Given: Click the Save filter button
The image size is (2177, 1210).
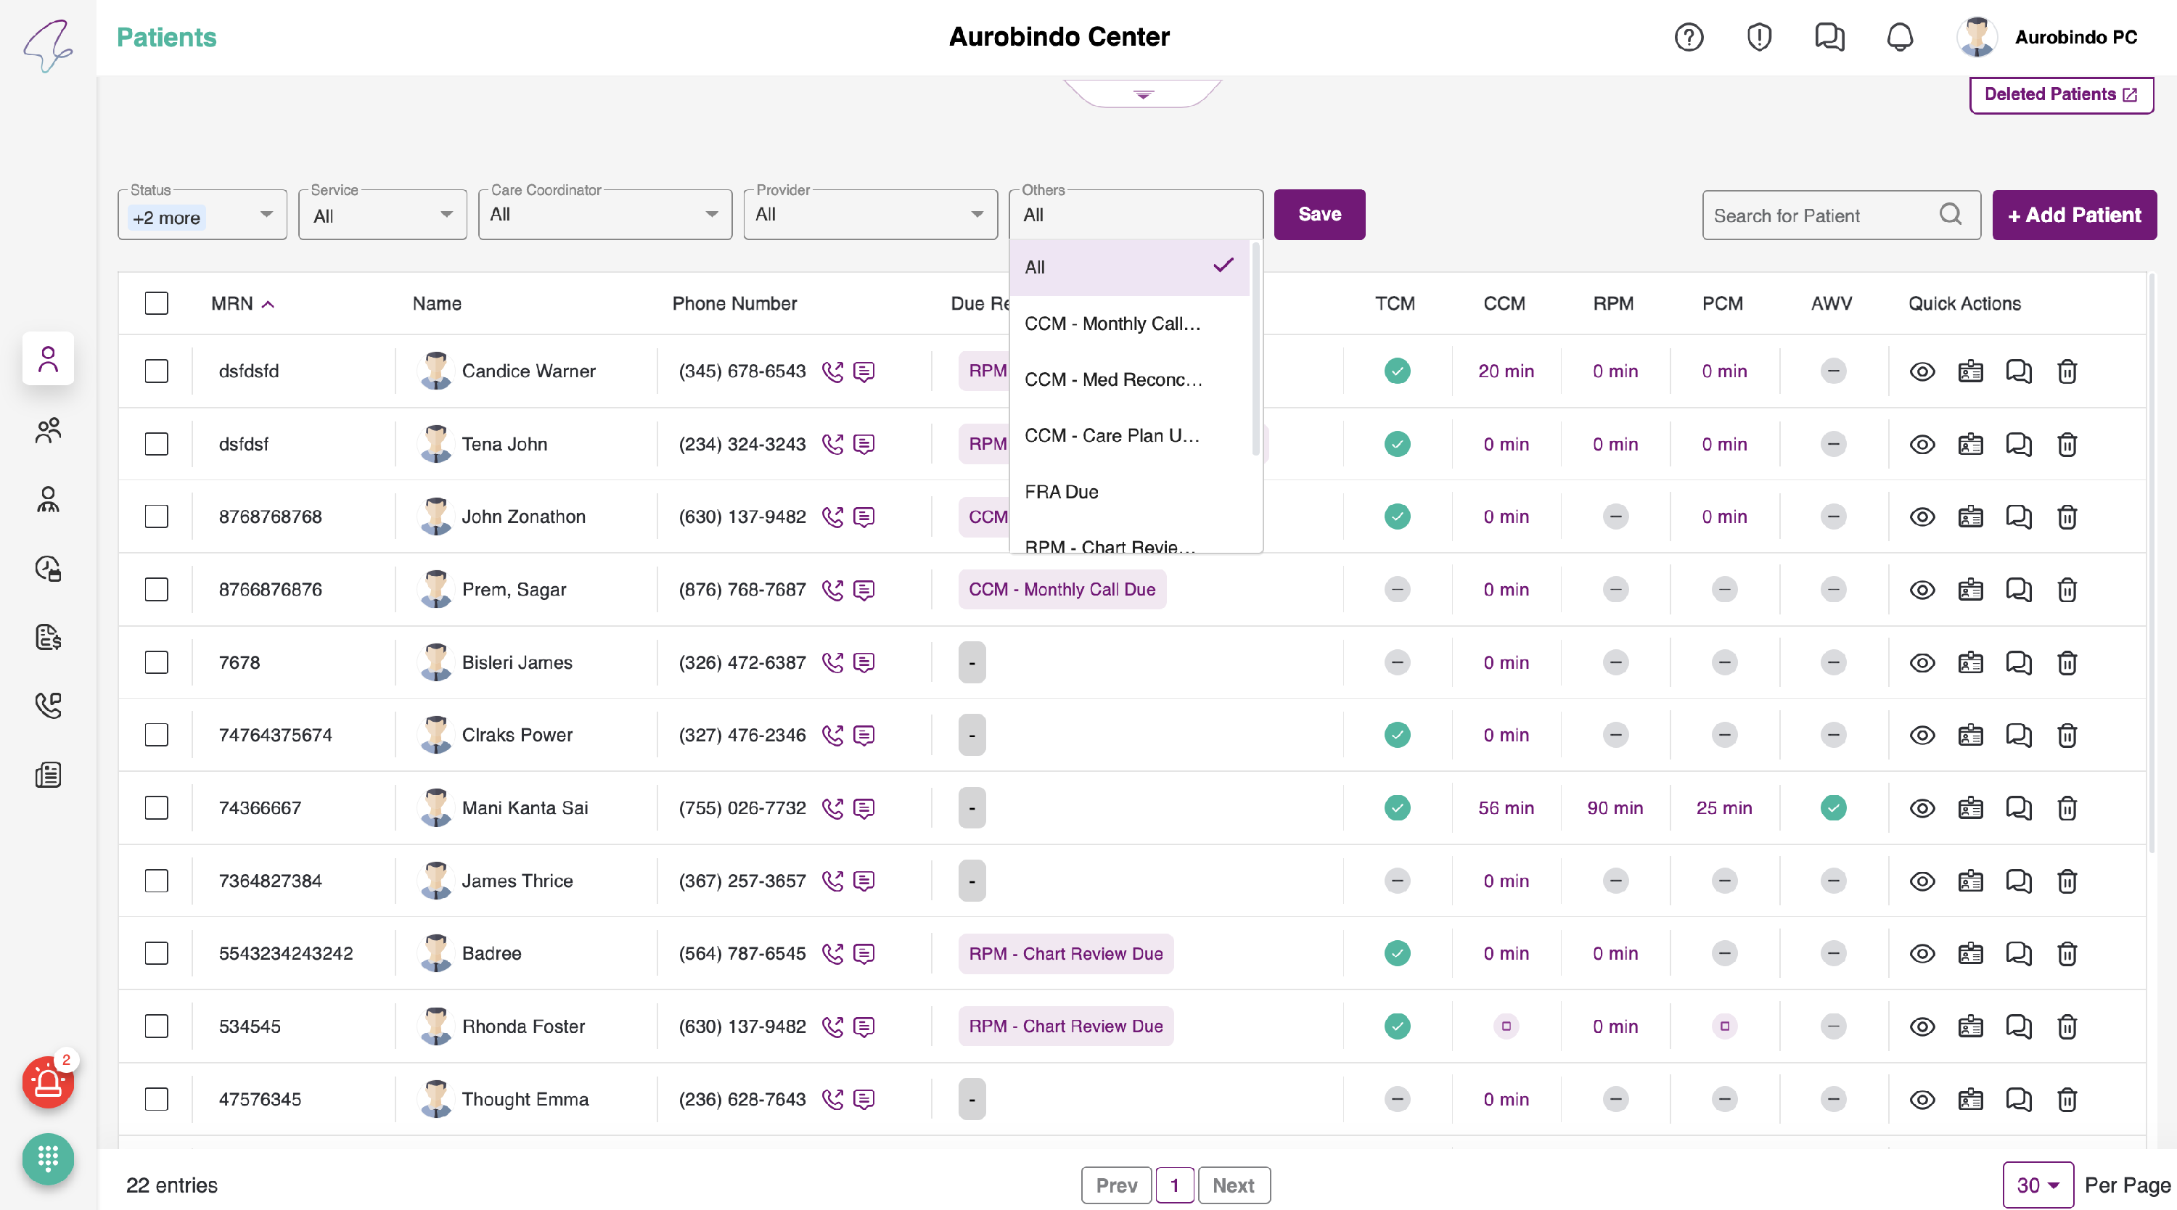Looking at the screenshot, I should click(1319, 215).
